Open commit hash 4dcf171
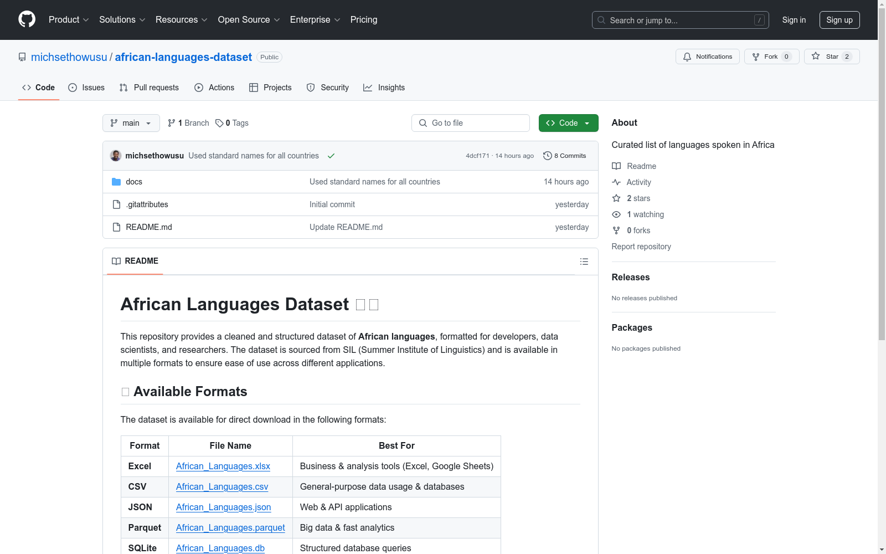Viewport: 886px width, 554px height. pos(477,156)
